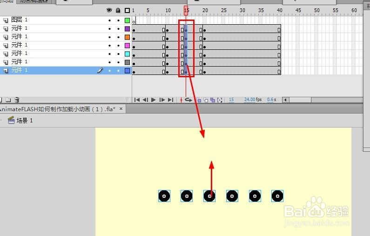The height and width of the screenshot is (236, 370).
Task: Click the blue outline swatch of the selected layer
Action: click(x=127, y=71)
